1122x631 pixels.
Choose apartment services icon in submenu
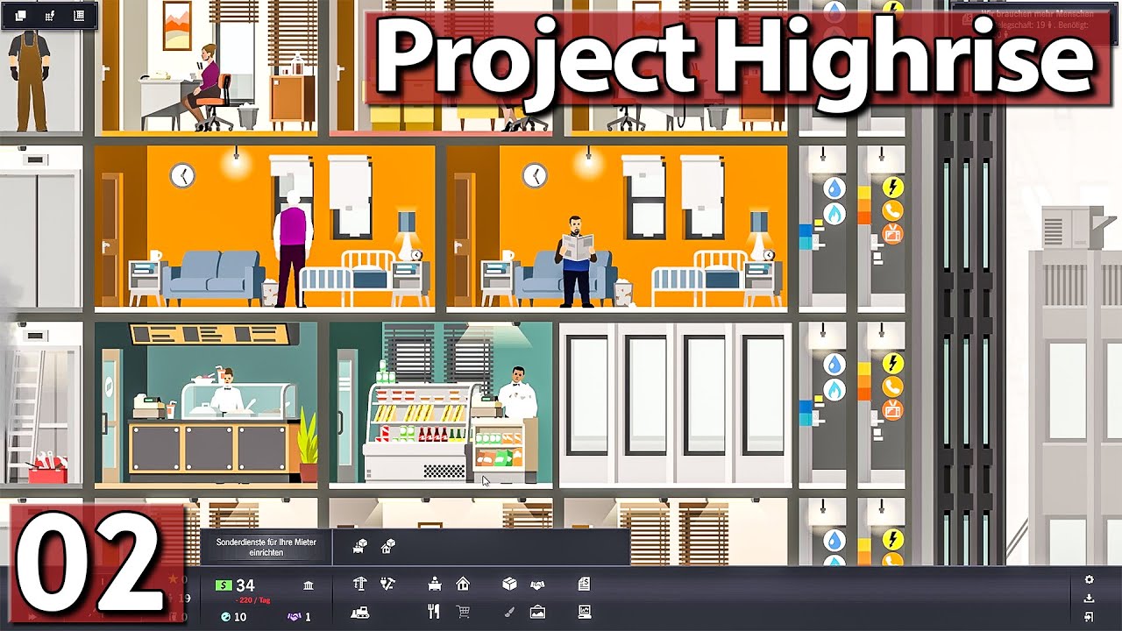(x=388, y=547)
